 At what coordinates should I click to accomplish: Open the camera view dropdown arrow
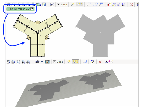42,62
